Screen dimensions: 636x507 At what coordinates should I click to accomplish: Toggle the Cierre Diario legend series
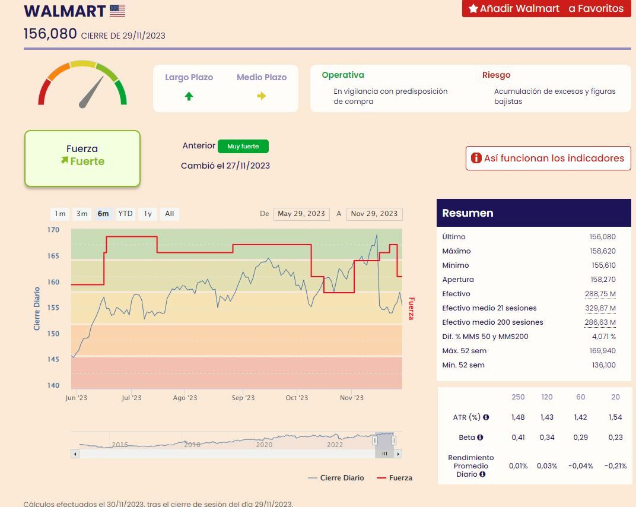point(336,478)
